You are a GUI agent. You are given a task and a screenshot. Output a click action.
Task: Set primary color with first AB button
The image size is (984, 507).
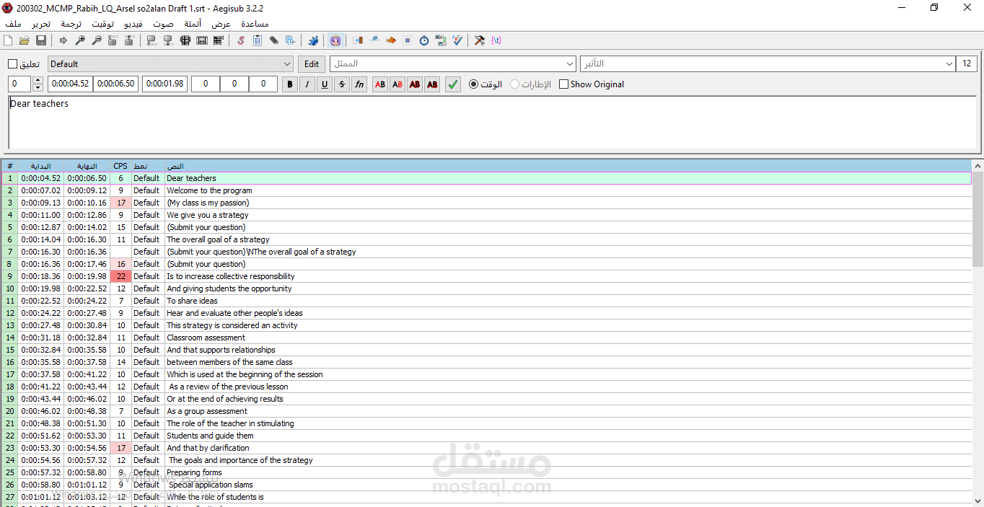380,84
